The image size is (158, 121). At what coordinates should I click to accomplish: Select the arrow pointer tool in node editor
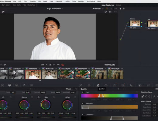(120, 8)
